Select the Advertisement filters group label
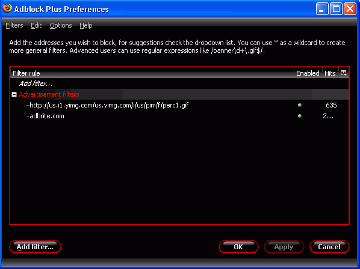The image size is (360, 269). coord(49,94)
